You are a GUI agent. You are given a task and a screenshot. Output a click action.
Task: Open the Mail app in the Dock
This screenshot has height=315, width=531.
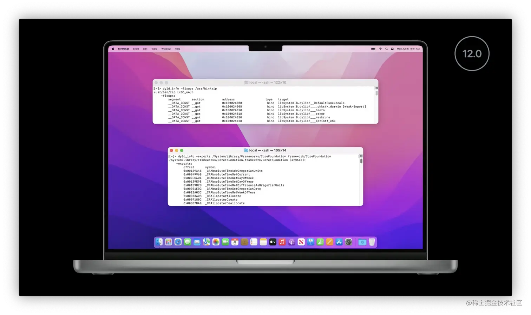pos(197,242)
